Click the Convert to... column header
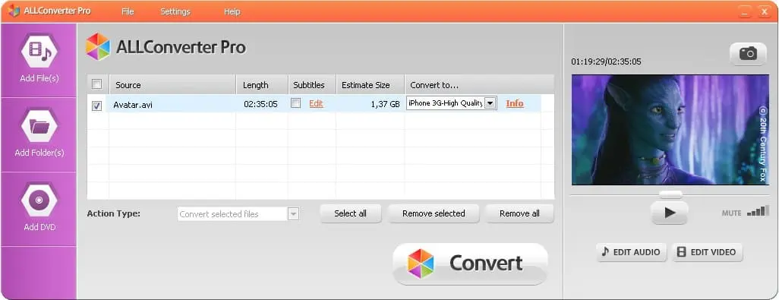Image resolution: width=779 pixels, height=300 pixels. coord(479,85)
